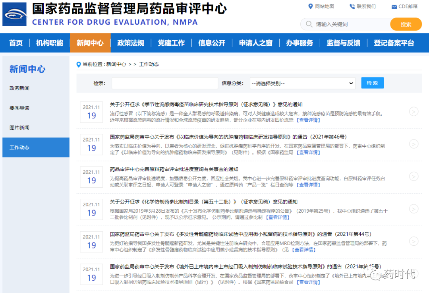Open 政策法规 navigation menu
The image size is (429, 293).
coord(131,43)
